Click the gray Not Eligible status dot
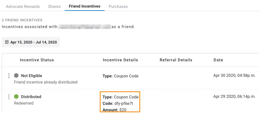259x113 pixels. click(16, 76)
